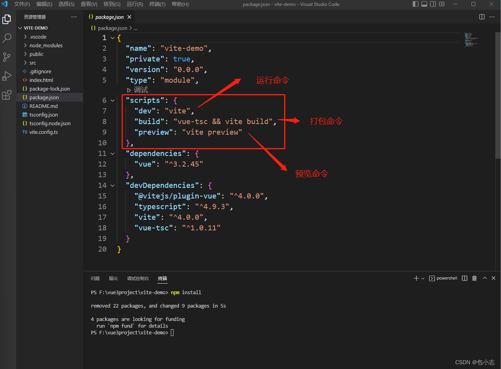Image resolution: width=501 pixels, height=369 pixels.
Task: Open package-lock.json in the file tree
Action: coord(50,89)
